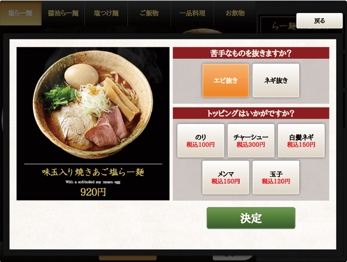Open the ご飯物 category tab
The width and height of the screenshot is (347, 262).
tap(149, 13)
